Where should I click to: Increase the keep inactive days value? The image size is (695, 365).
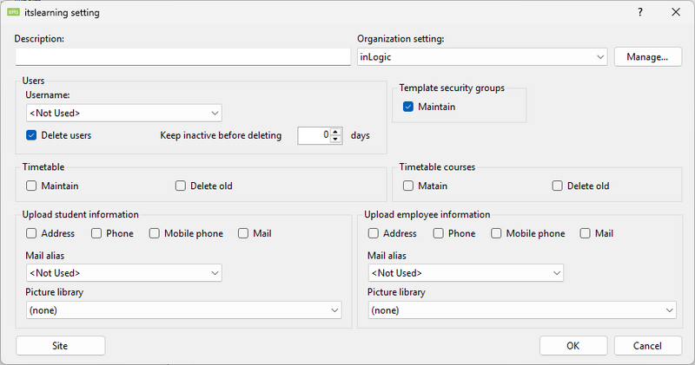pyautogui.click(x=337, y=131)
